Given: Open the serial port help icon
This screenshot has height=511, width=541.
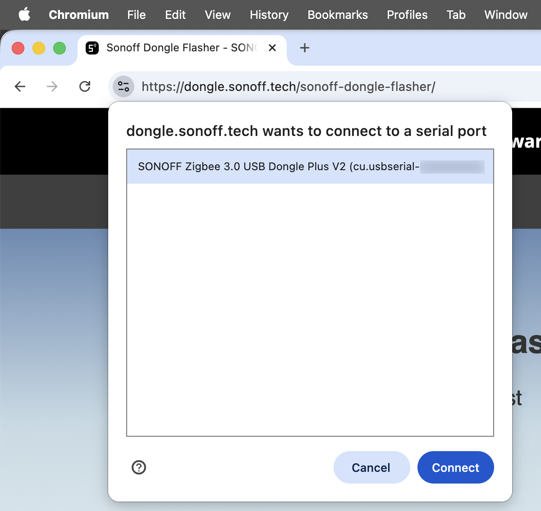Looking at the screenshot, I should click(x=139, y=467).
